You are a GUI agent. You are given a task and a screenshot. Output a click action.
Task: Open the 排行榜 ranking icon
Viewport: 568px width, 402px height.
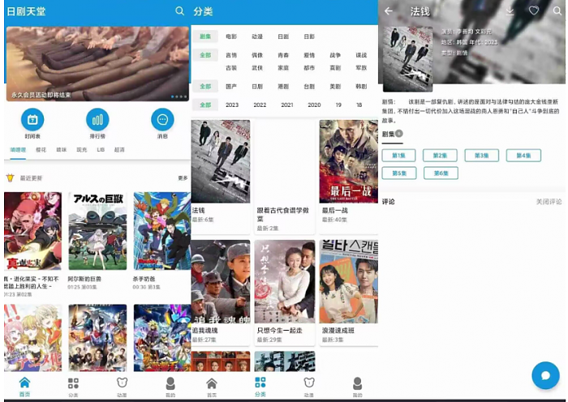coord(97,120)
